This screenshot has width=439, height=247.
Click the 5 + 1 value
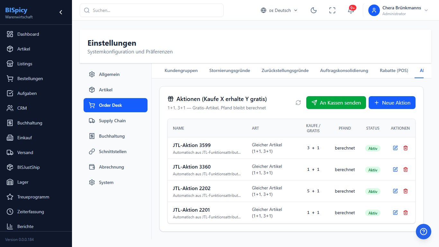[x=313, y=191]
